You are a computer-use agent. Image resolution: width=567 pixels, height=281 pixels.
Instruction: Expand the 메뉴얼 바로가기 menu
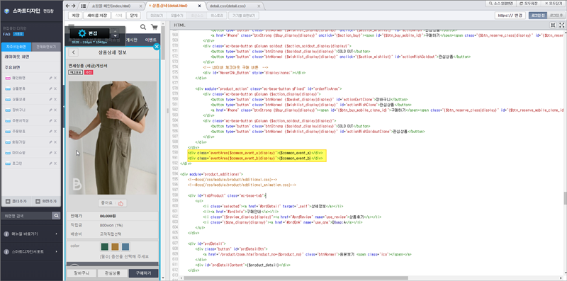coord(31,234)
